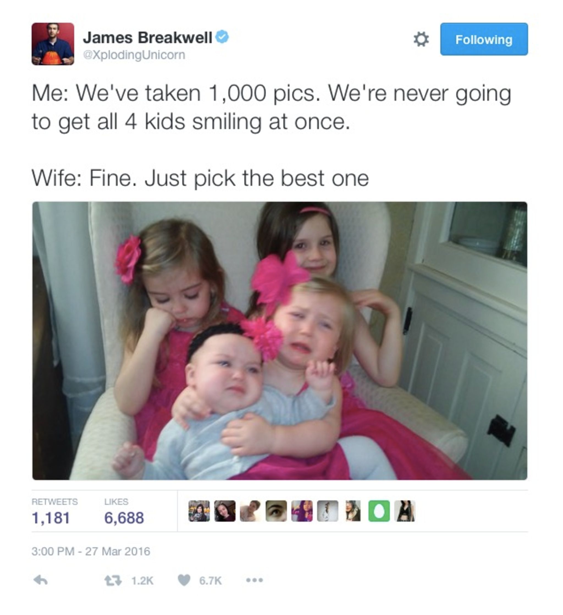Image resolution: width=563 pixels, height=615 pixels.
Task: Open the green egg default avatar
Action: (x=379, y=511)
